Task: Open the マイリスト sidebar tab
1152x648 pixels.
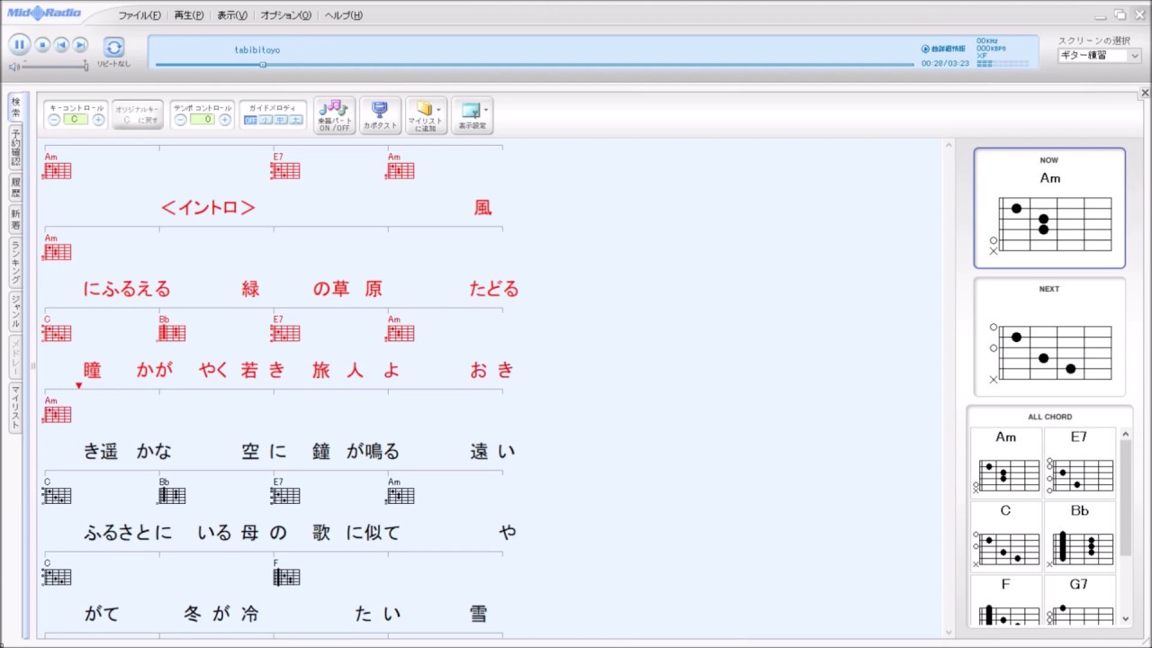Action: (x=15, y=408)
